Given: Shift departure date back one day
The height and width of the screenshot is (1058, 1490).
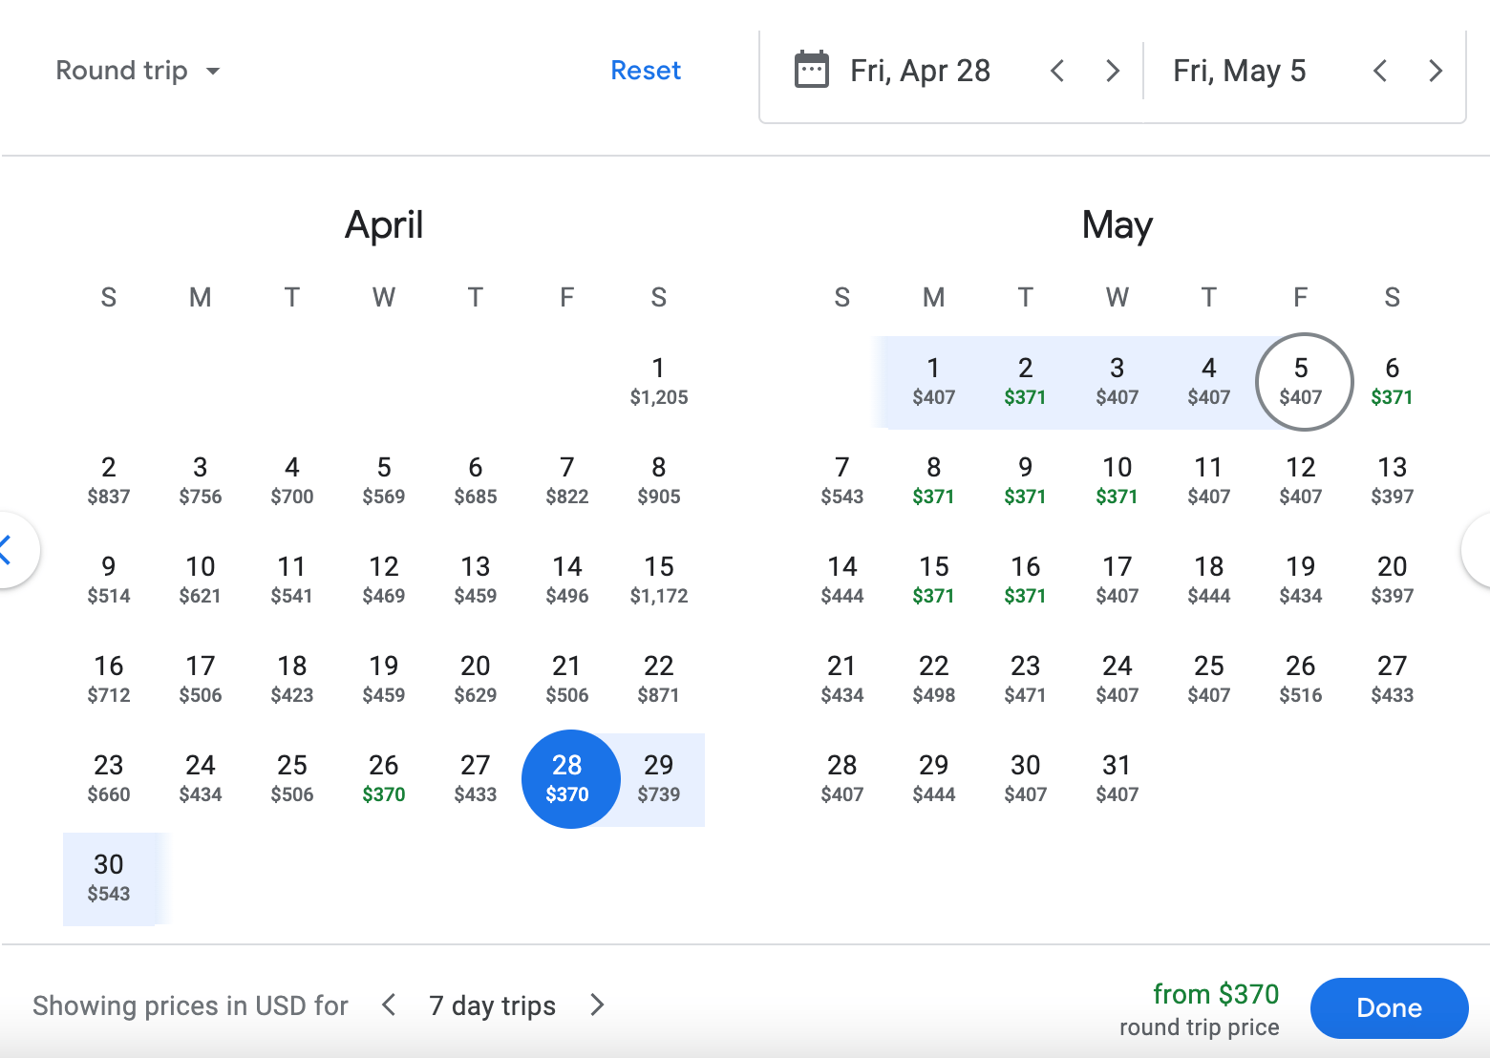Looking at the screenshot, I should pyautogui.click(x=1056, y=71).
